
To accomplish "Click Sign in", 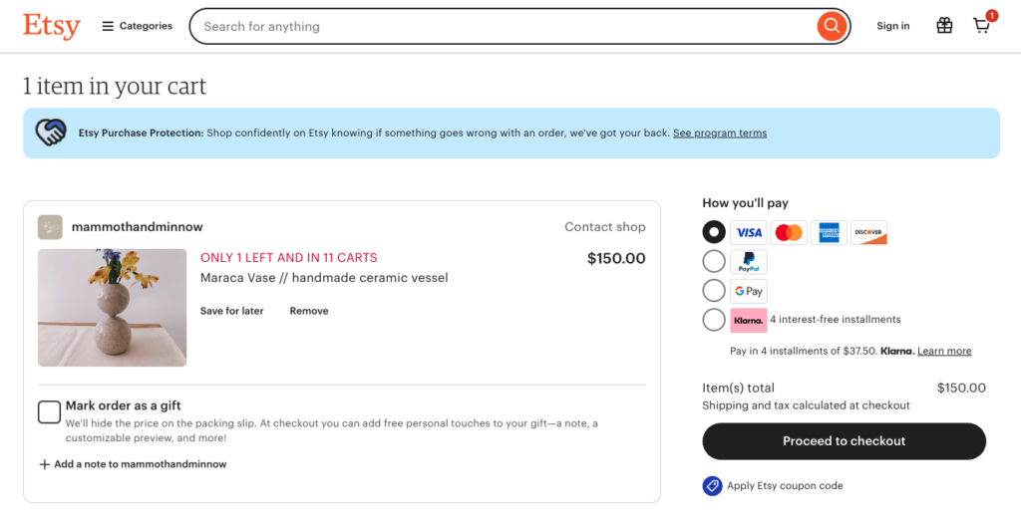I will [x=892, y=26].
